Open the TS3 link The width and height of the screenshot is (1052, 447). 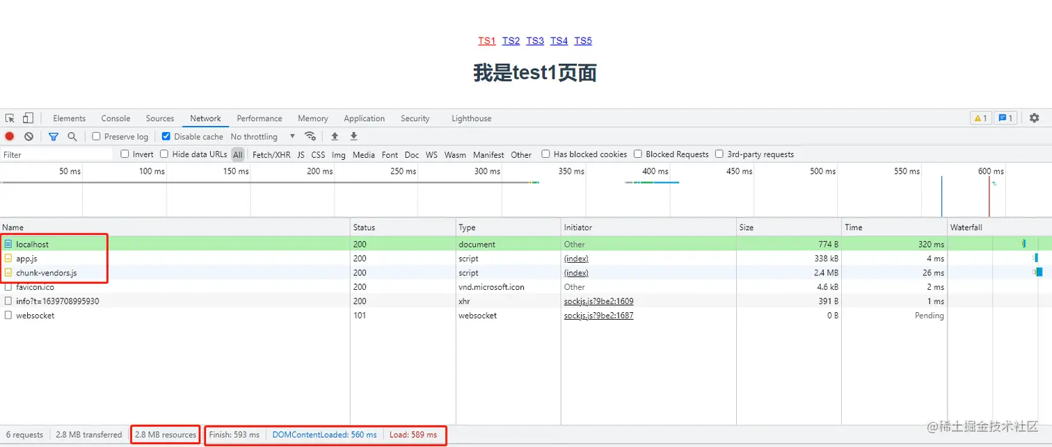click(x=535, y=40)
